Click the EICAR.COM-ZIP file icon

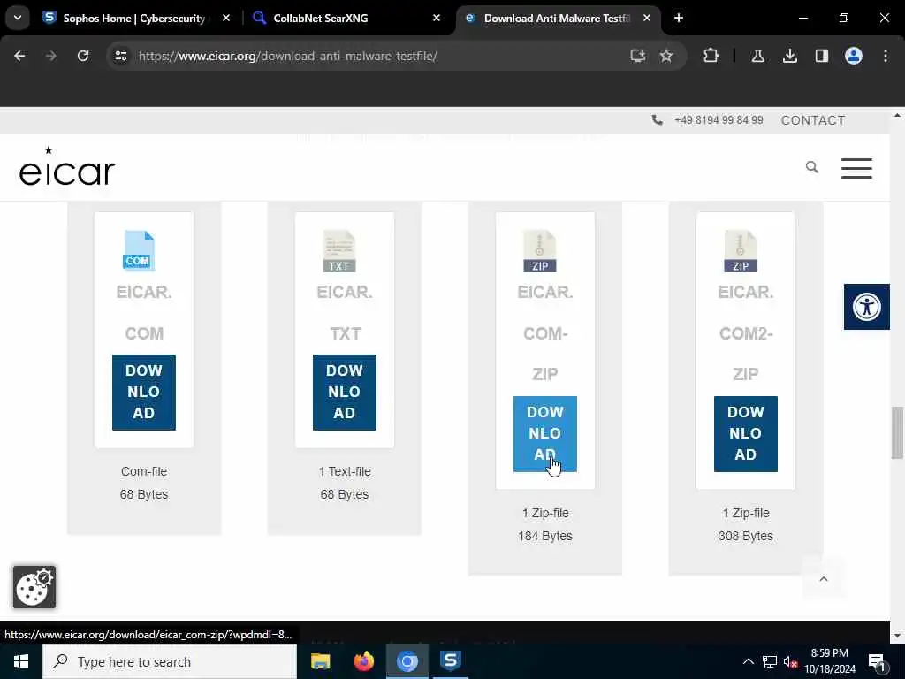(x=540, y=250)
